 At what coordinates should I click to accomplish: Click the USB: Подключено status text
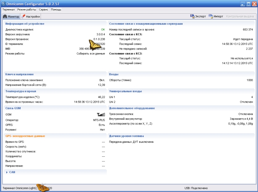click(194, 188)
